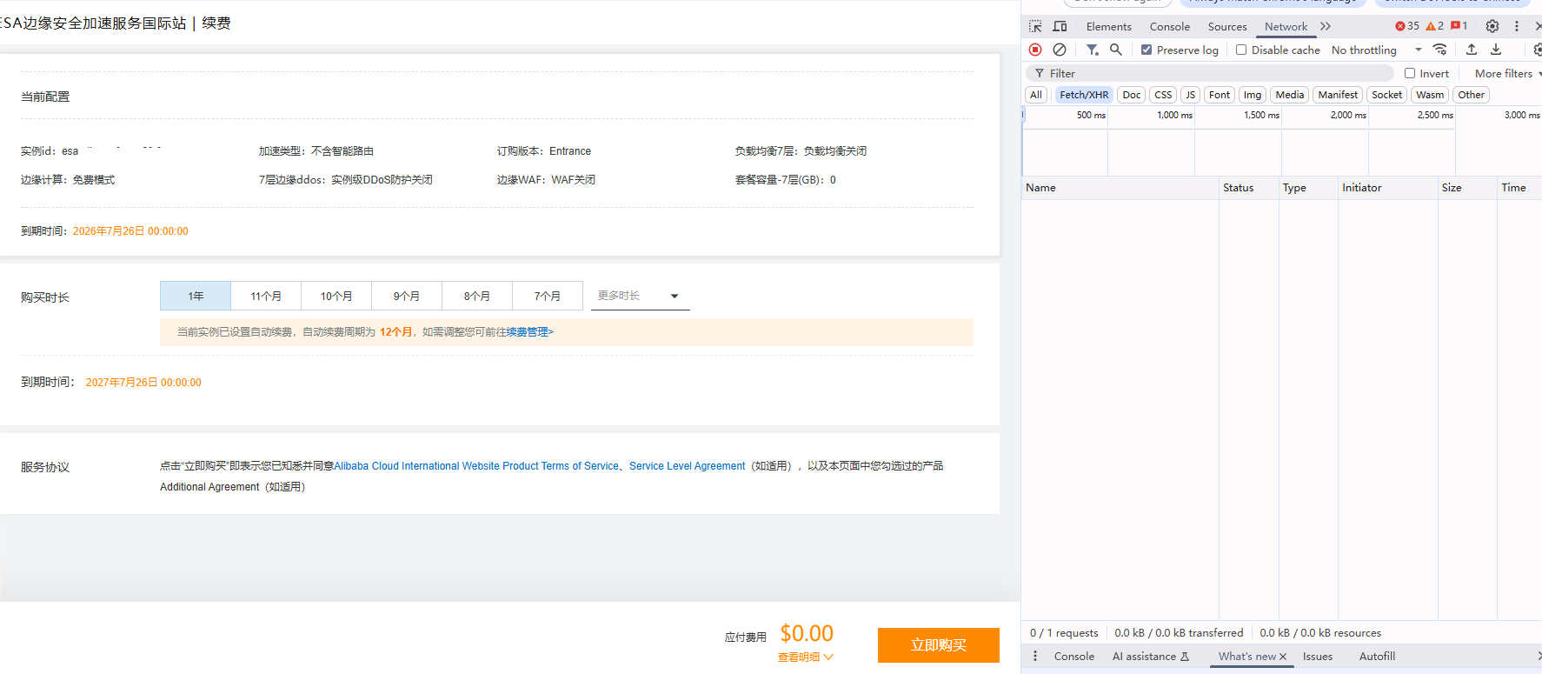The height and width of the screenshot is (674, 1542).
Task: Filter requests by Socket
Action: (x=1387, y=95)
